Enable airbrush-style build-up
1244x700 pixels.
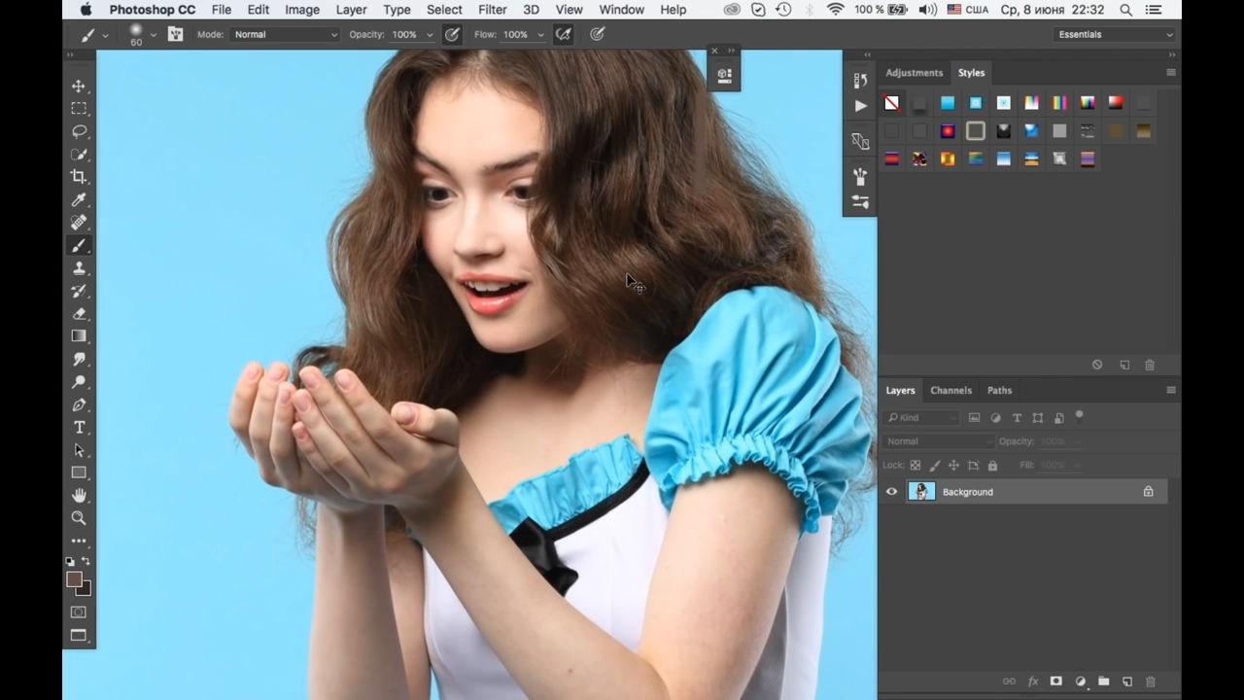(563, 34)
